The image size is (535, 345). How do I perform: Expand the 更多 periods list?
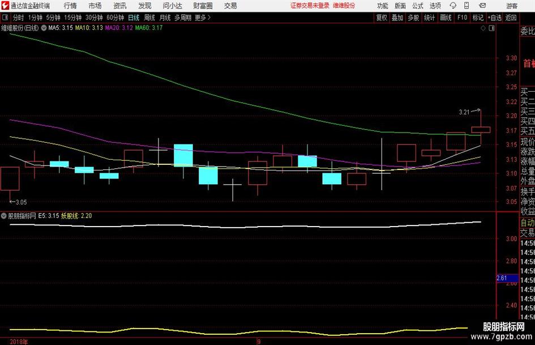tap(203, 18)
